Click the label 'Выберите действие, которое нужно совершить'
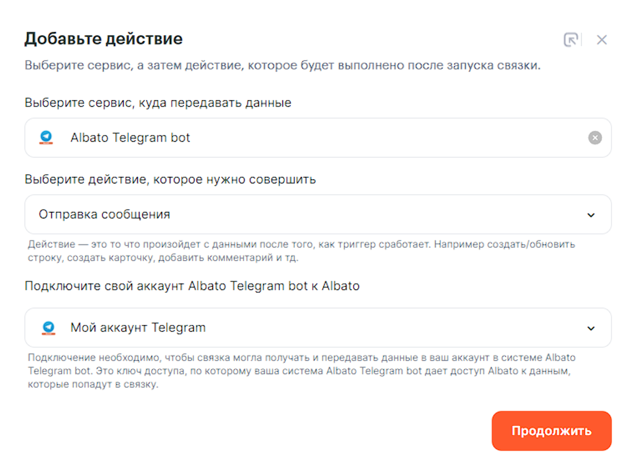The height and width of the screenshot is (474, 635). coord(170,180)
